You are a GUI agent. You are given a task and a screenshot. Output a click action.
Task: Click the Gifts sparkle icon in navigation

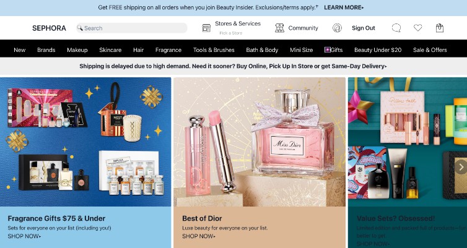coord(327,49)
